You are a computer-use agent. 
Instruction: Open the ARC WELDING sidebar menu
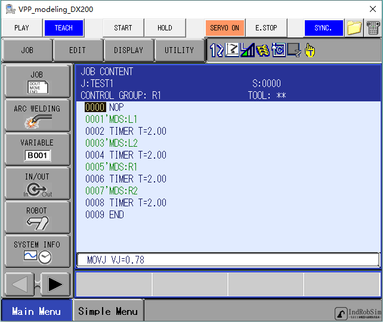(x=37, y=115)
